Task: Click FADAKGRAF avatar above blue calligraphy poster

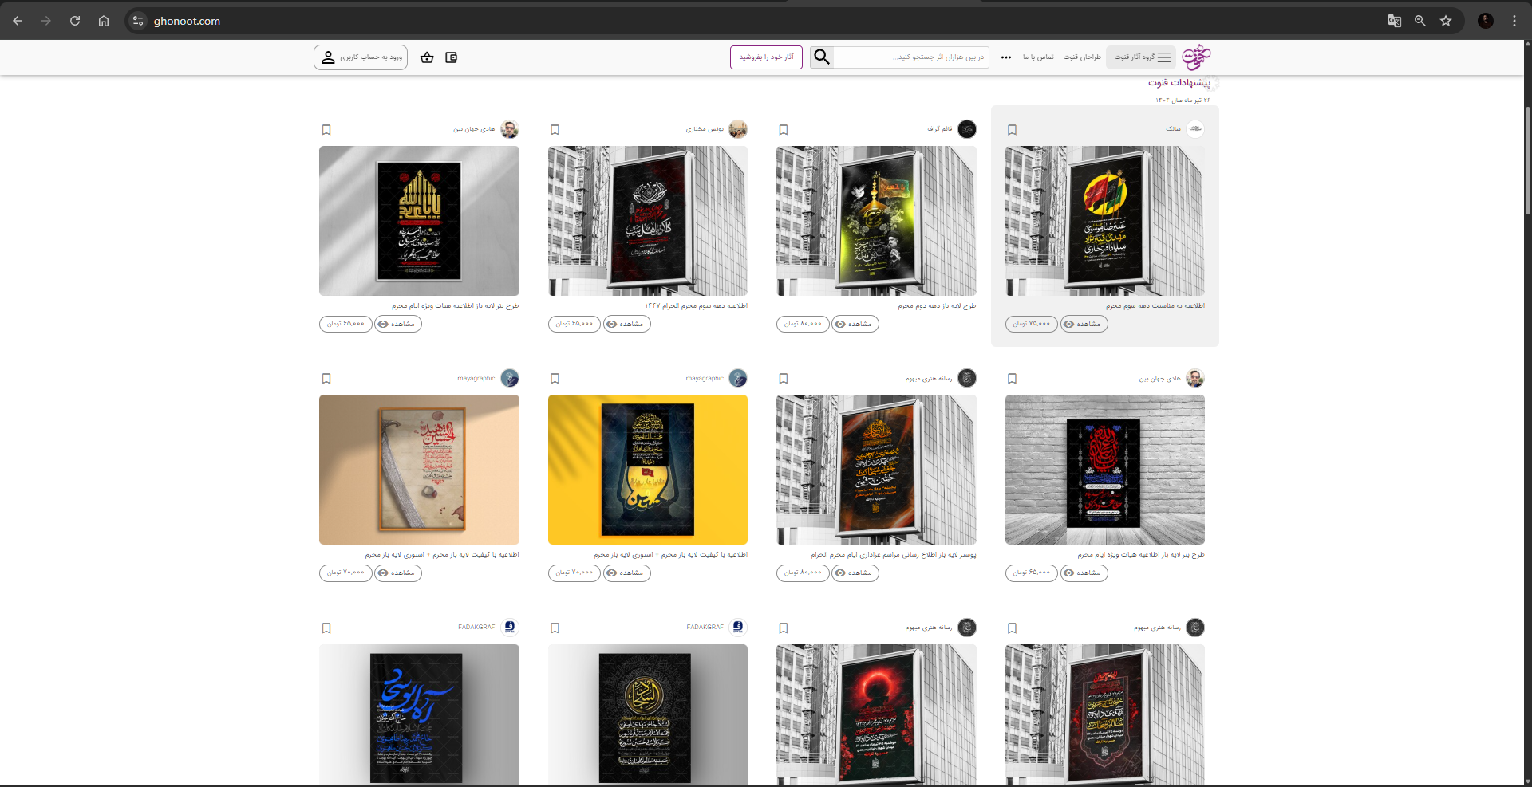Action: point(510,628)
